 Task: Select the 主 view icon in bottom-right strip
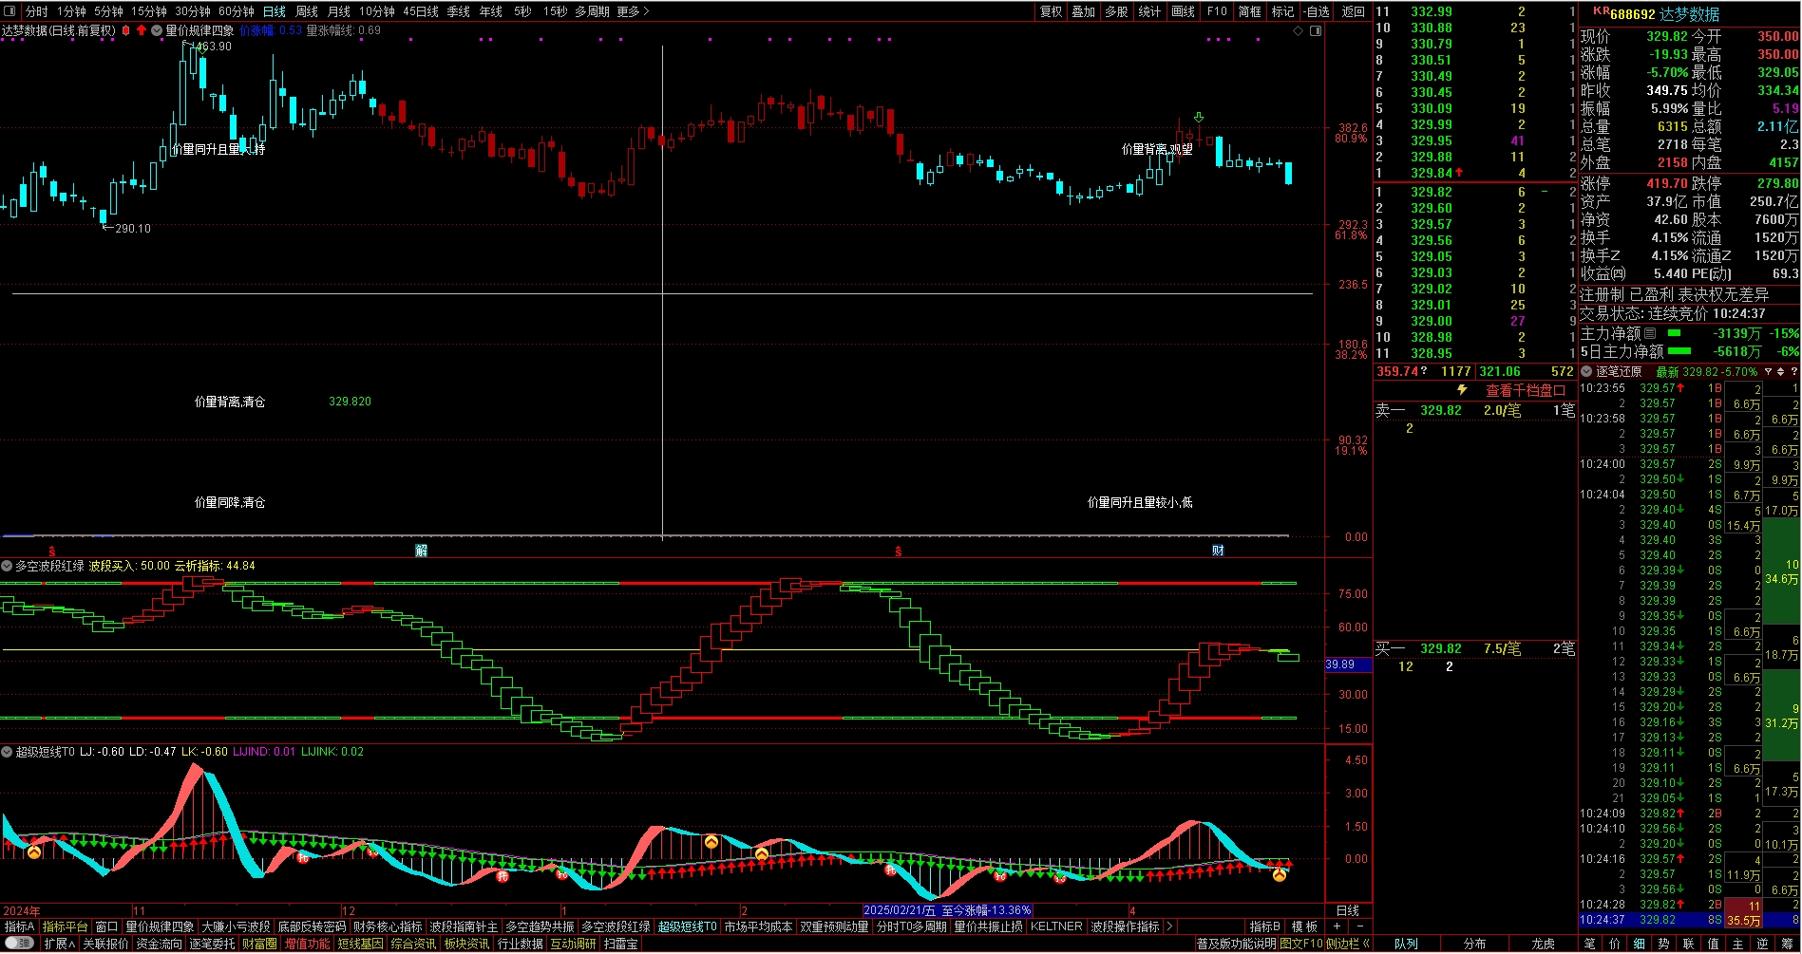coord(1738,944)
